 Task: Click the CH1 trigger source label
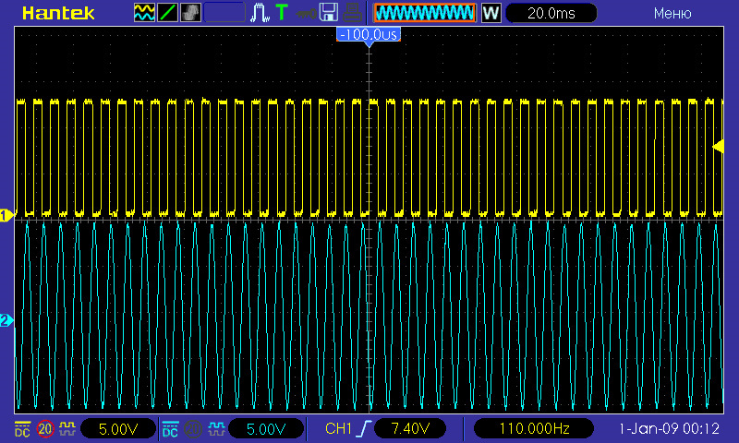pyautogui.click(x=338, y=428)
